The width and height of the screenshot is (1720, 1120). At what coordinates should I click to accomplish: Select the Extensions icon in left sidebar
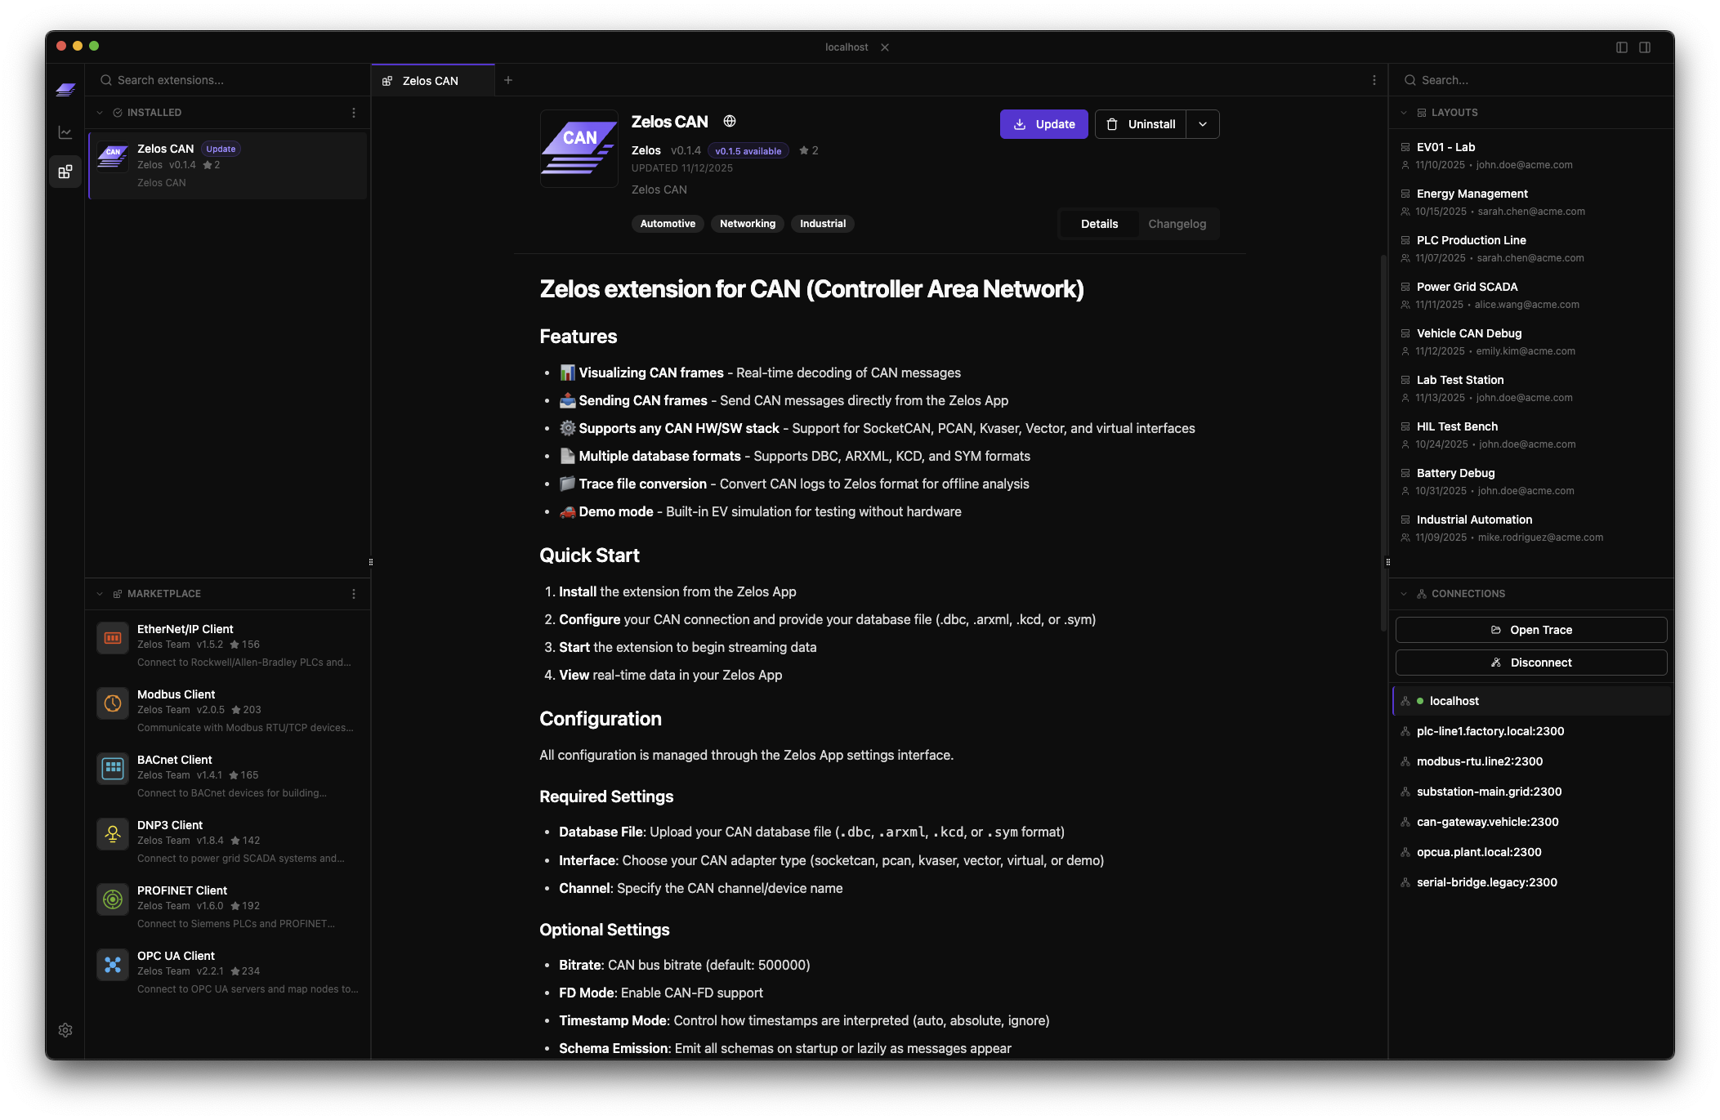(x=65, y=172)
